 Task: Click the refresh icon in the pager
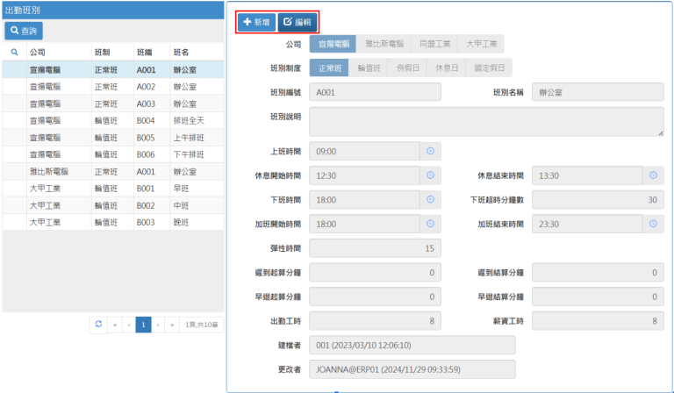(x=98, y=325)
